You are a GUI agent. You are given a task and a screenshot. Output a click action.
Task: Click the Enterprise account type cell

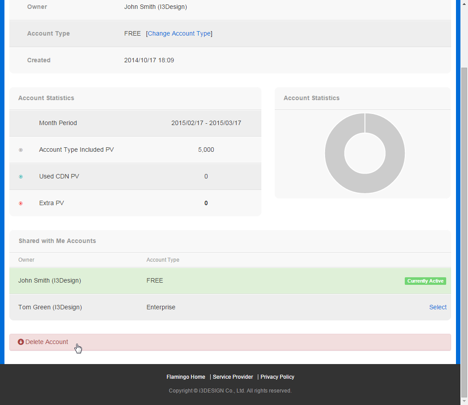161,307
